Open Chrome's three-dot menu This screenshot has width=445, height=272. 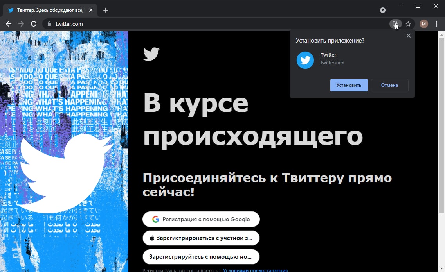[x=436, y=24]
